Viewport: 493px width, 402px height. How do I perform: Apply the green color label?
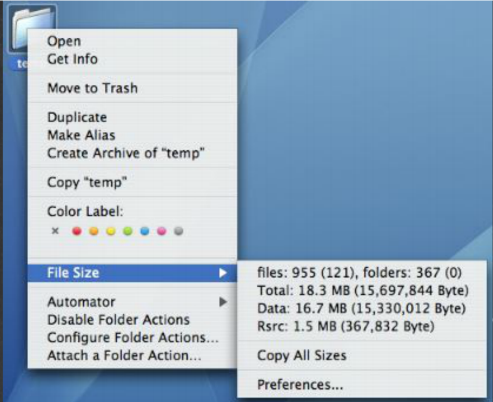(127, 231)
